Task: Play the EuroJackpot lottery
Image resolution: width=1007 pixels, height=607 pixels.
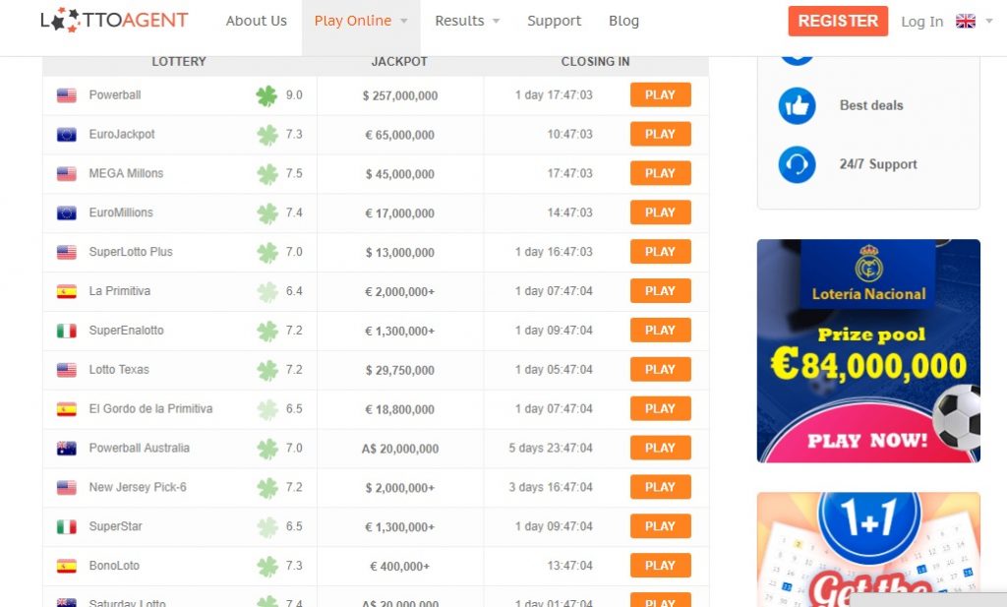Action: 660,134
